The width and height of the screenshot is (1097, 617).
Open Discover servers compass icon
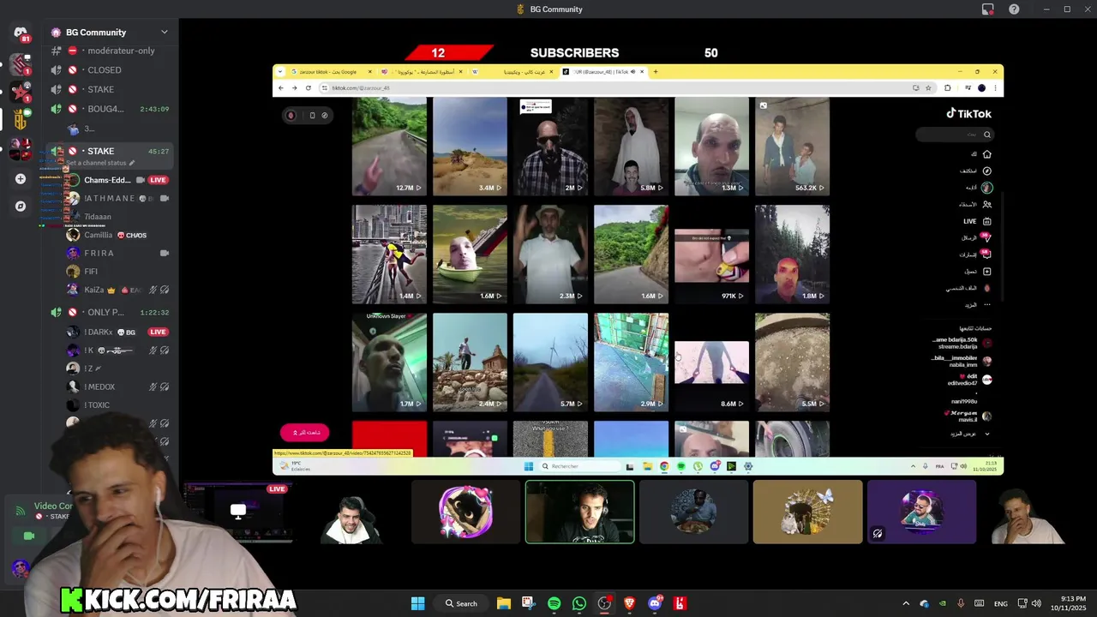coord(21,207)
